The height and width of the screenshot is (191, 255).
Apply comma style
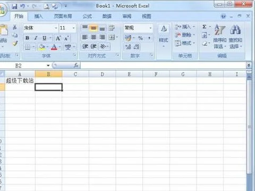(149, 38)
